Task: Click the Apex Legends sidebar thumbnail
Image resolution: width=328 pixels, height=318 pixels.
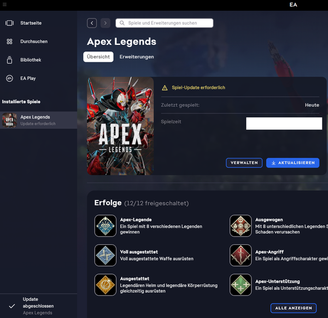Action: tap(9, 120)
